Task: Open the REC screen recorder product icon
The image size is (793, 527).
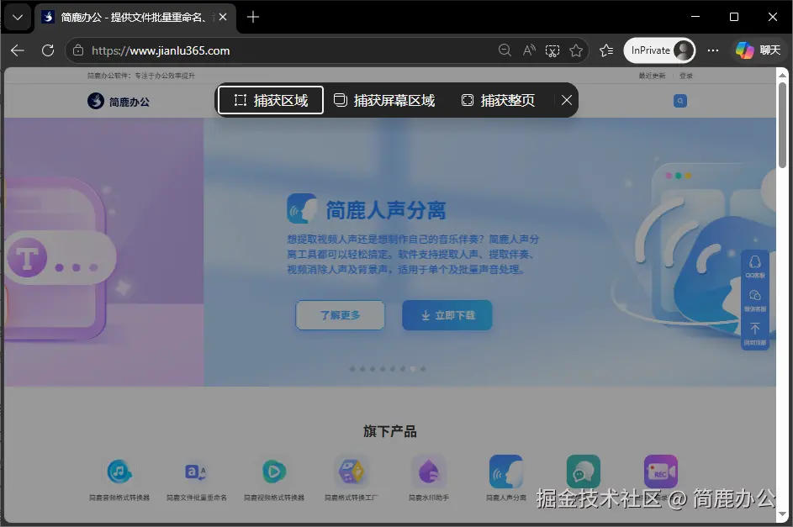Action: (x=660, y=471)
